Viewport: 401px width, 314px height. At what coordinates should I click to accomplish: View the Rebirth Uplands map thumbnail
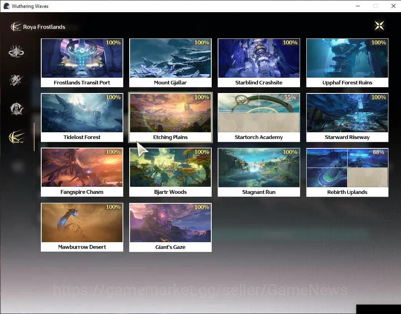pyautogui.click(x=347, y=168)
